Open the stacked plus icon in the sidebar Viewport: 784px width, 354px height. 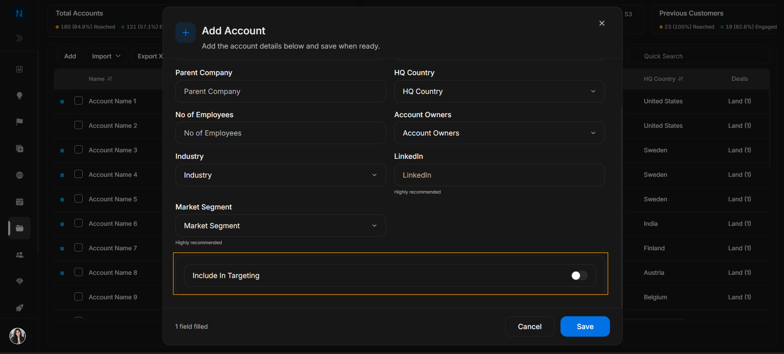click(x=19, y=149)
